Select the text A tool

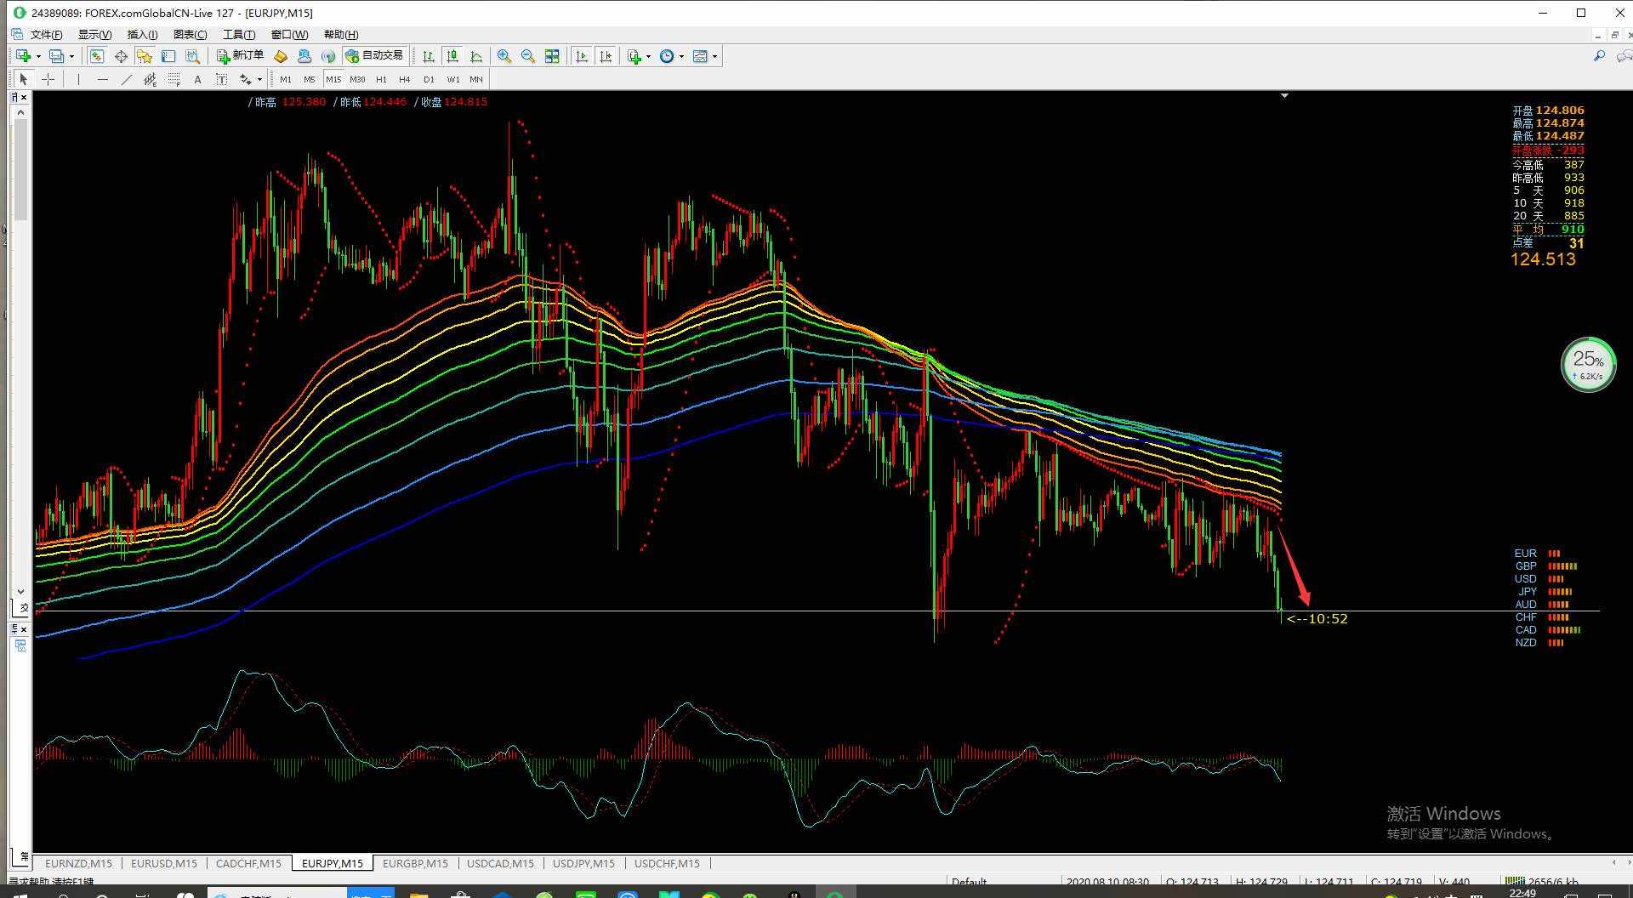pos(197,79)
